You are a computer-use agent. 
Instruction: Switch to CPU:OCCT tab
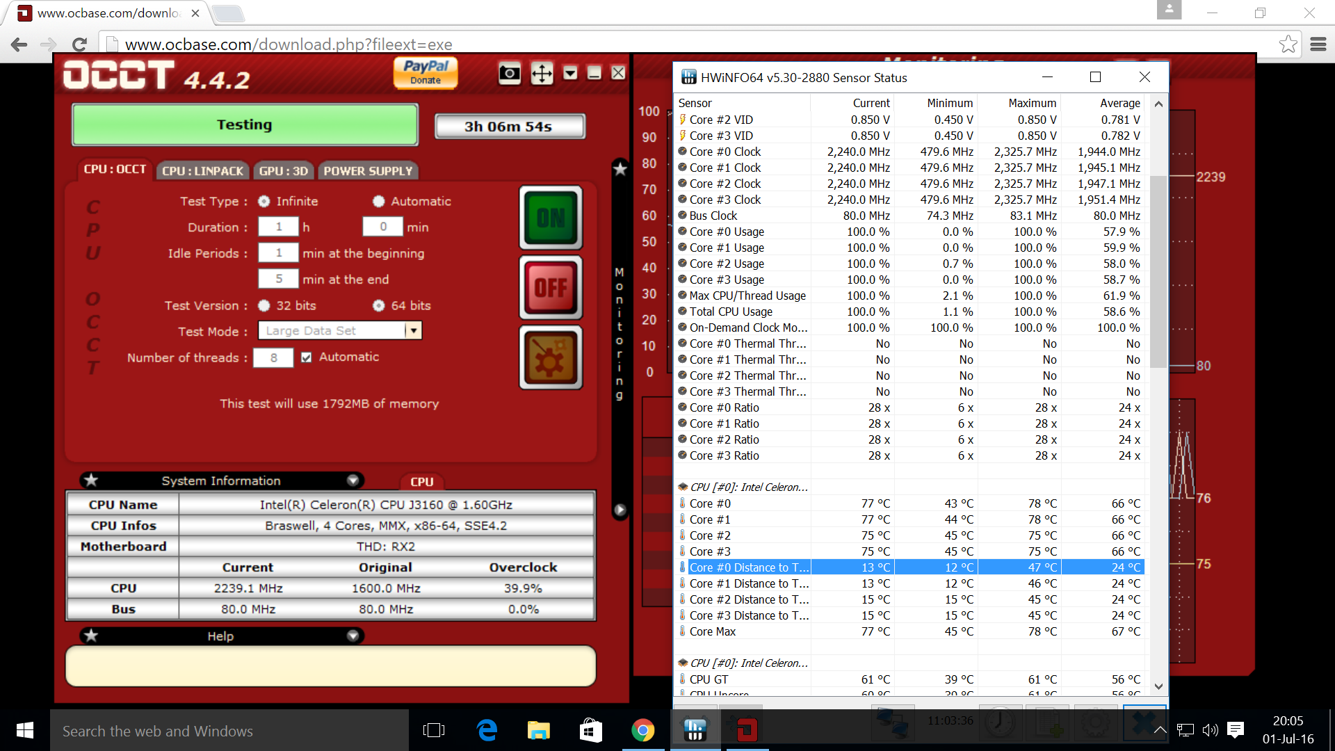115,170
